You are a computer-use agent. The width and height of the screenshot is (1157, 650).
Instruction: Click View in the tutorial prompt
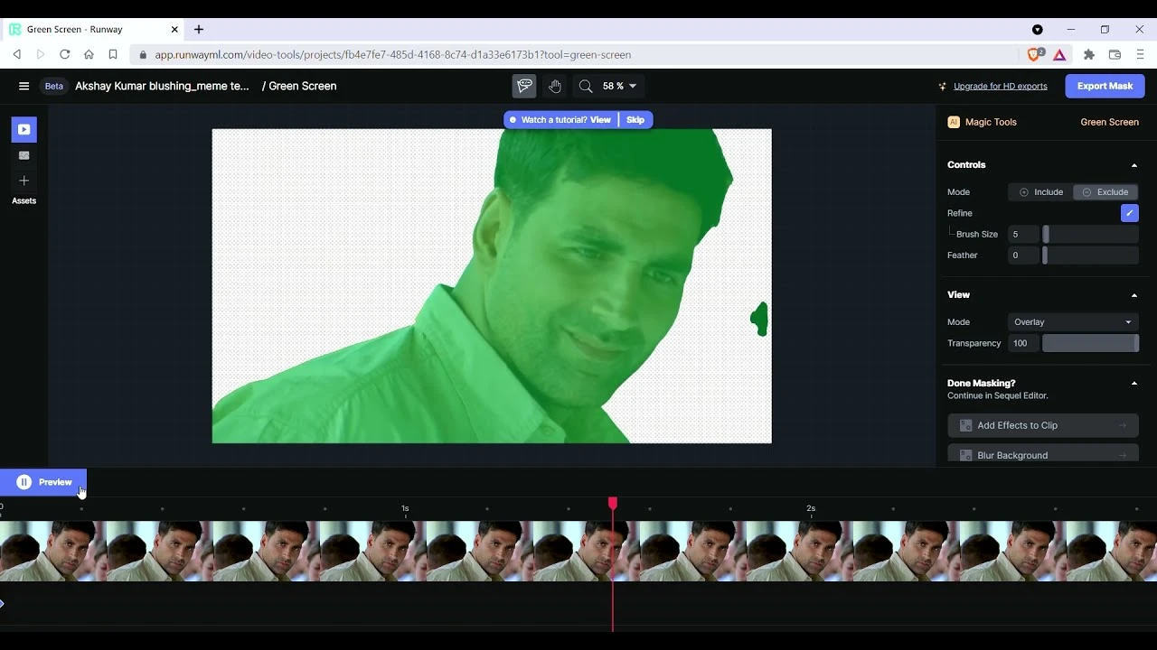coord(600,120)
